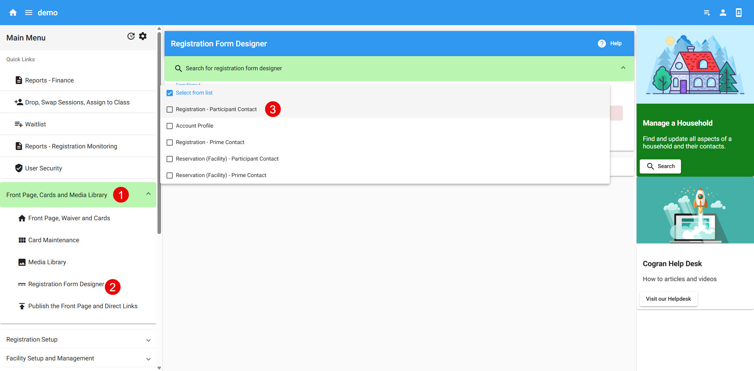The height and width of the screenshot is (371, 754).
Task: Select Reservation (Facility) - Prime Contact option
Action: click(x=221, y=175)
